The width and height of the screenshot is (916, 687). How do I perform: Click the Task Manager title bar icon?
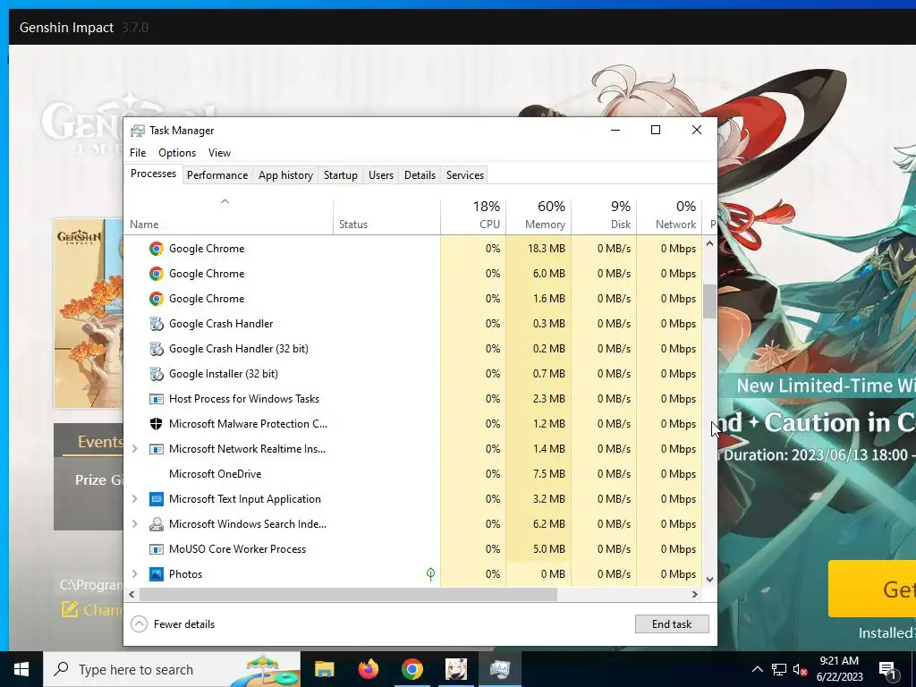coord(138,131)
